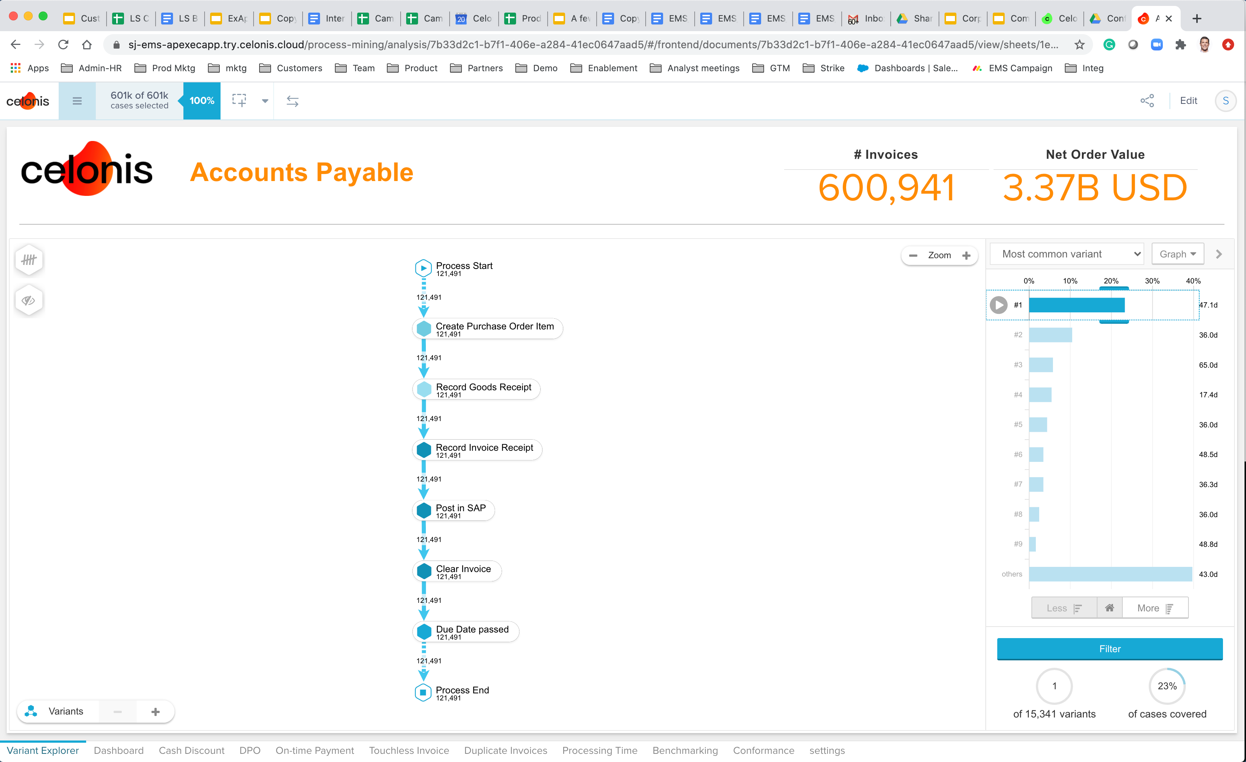
Task: Open the Duplicate Invoices tab
Action: (505, 750)
